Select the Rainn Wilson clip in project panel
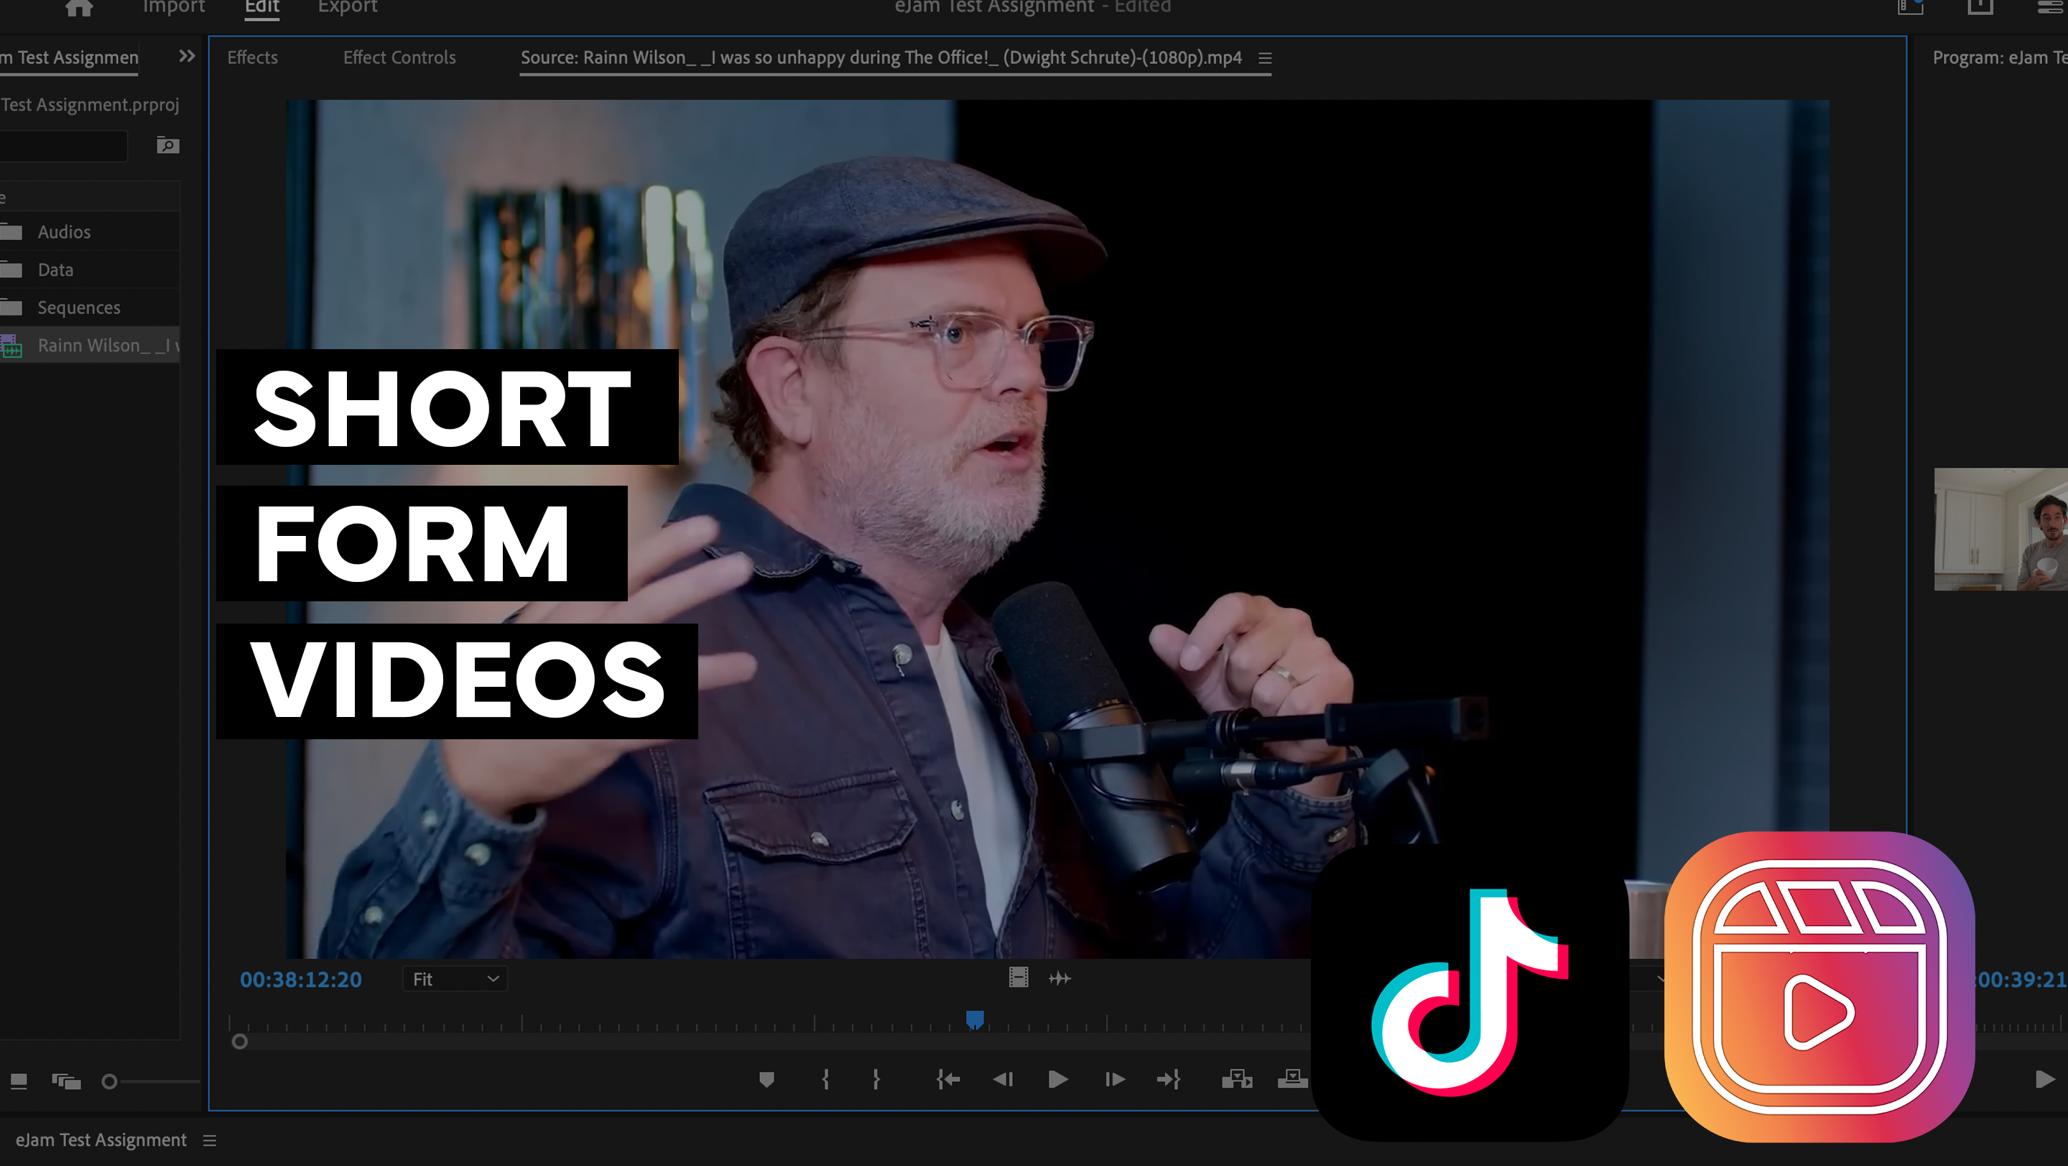The image size is (2068, 1166). pyautogui.click(x=90, y=346)
